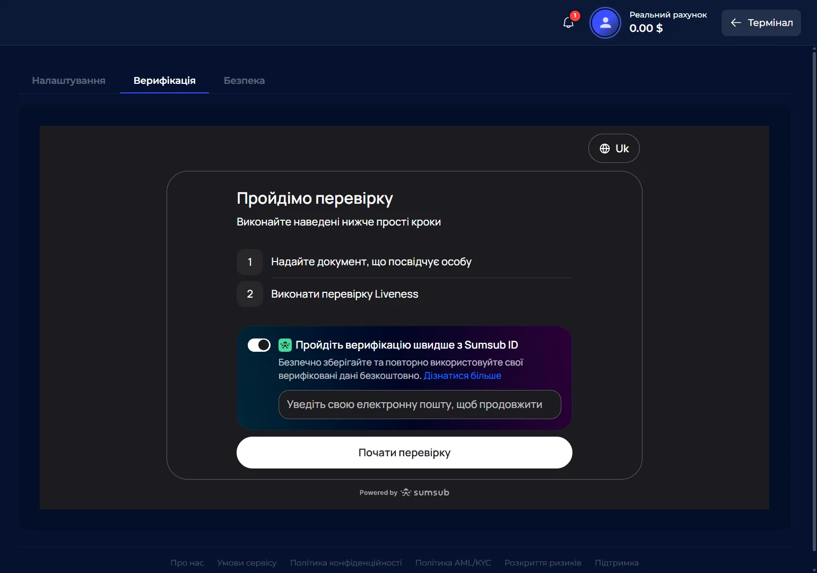Click the Sumsub logo in footer

pos(424,492)
